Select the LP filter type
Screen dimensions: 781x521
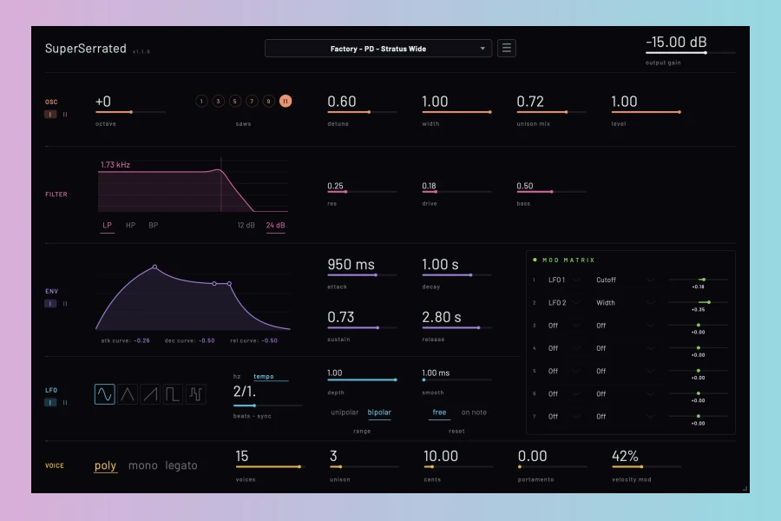pyautogui.click(x=107, y=226)
